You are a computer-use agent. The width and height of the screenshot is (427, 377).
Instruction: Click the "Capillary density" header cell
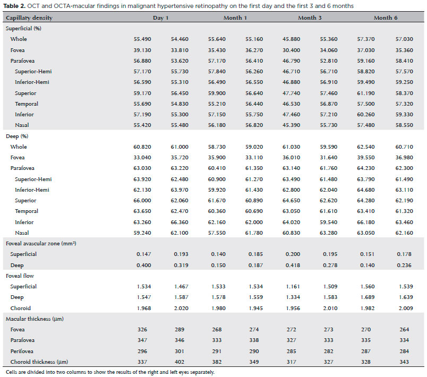pos(29,18)
